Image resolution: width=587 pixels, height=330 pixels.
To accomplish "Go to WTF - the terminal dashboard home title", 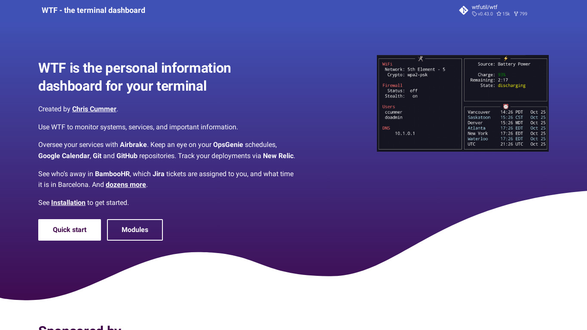I will pyautogui.click(x=93, y=10).
